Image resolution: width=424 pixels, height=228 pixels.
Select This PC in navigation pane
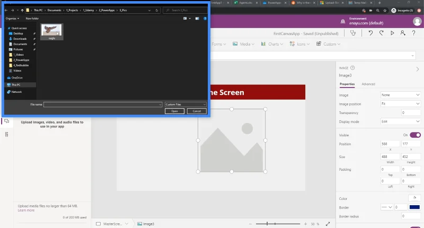pos(16,85)
